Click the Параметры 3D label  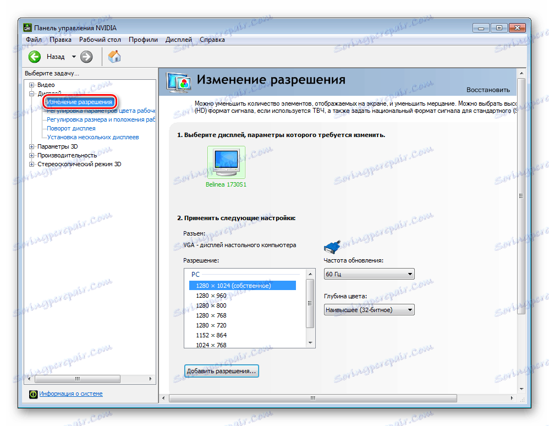click(57, 146)
